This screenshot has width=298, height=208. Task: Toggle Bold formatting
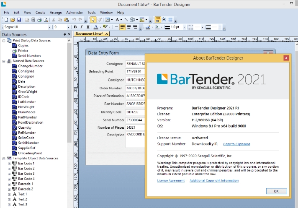[75, 27]
